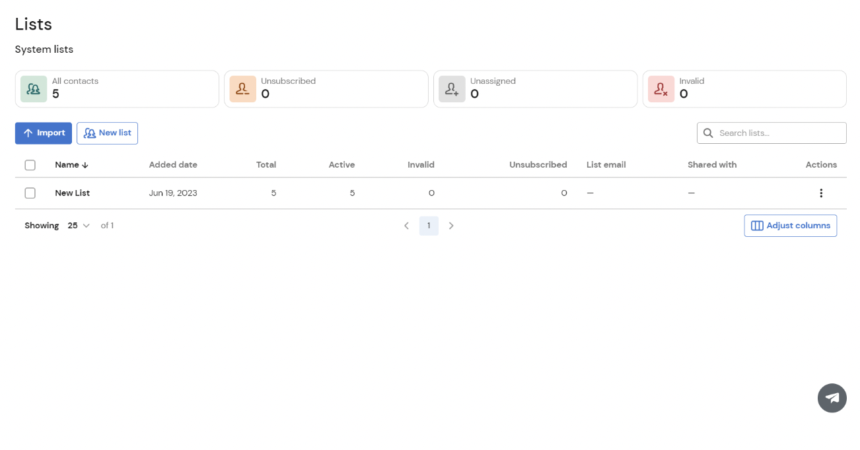
Task: Click the columns icon on Adjust columns button
Action: [756, 225]
